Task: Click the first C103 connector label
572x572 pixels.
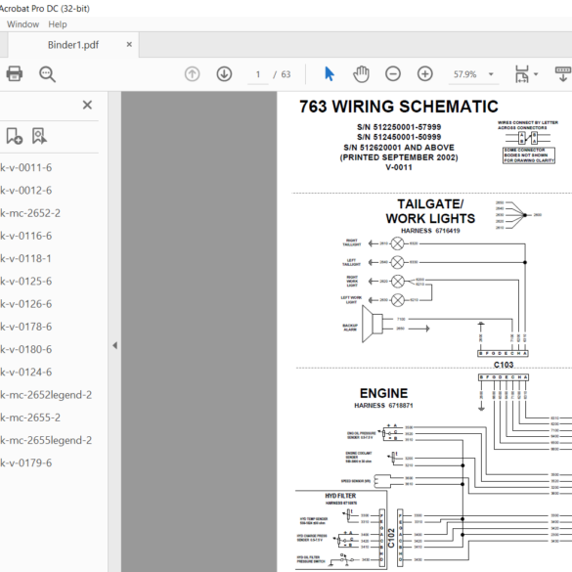Action: [504, 365]
